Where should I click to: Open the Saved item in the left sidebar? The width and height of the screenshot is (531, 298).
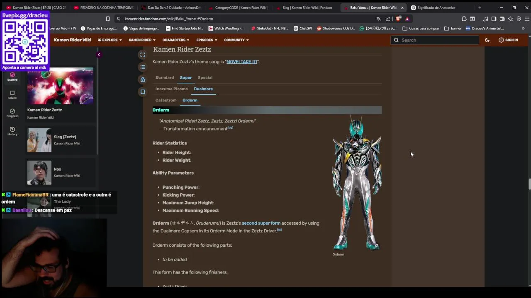click(x=12, y=95)
